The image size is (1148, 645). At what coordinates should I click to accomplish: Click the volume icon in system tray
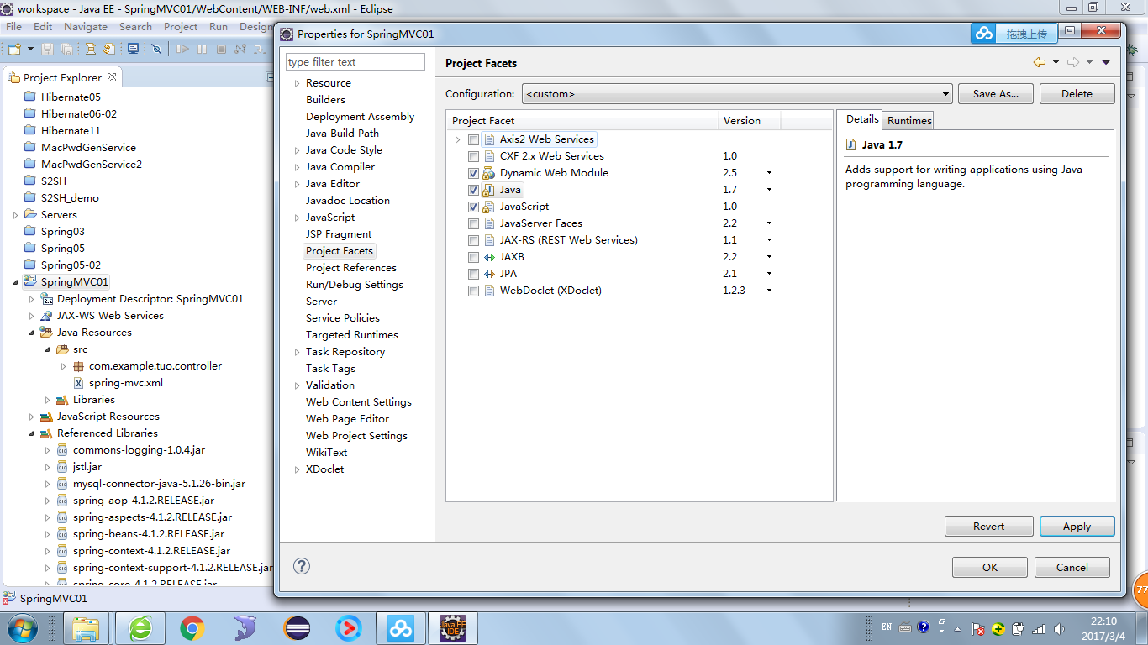[x=1057, y=628]
